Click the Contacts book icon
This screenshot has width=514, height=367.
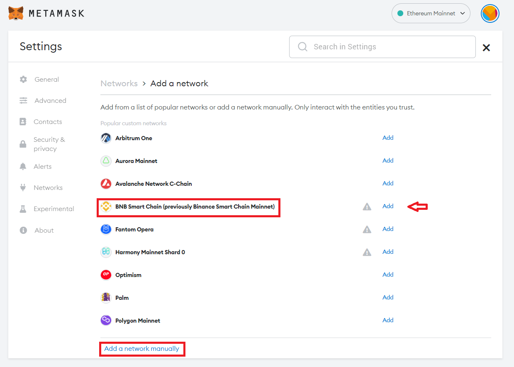(x=23, y=122)
